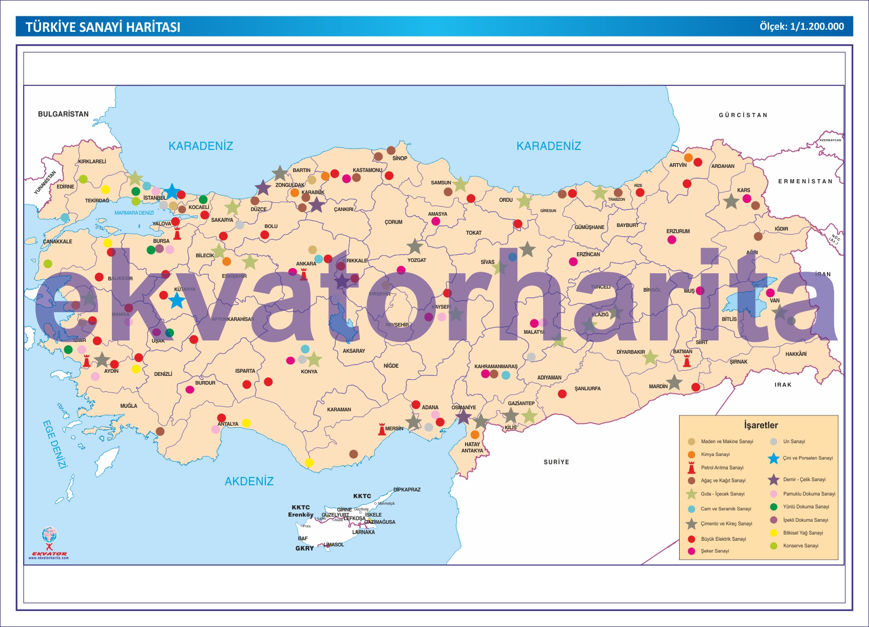Click the TOKAT province label

coord(474,233)
